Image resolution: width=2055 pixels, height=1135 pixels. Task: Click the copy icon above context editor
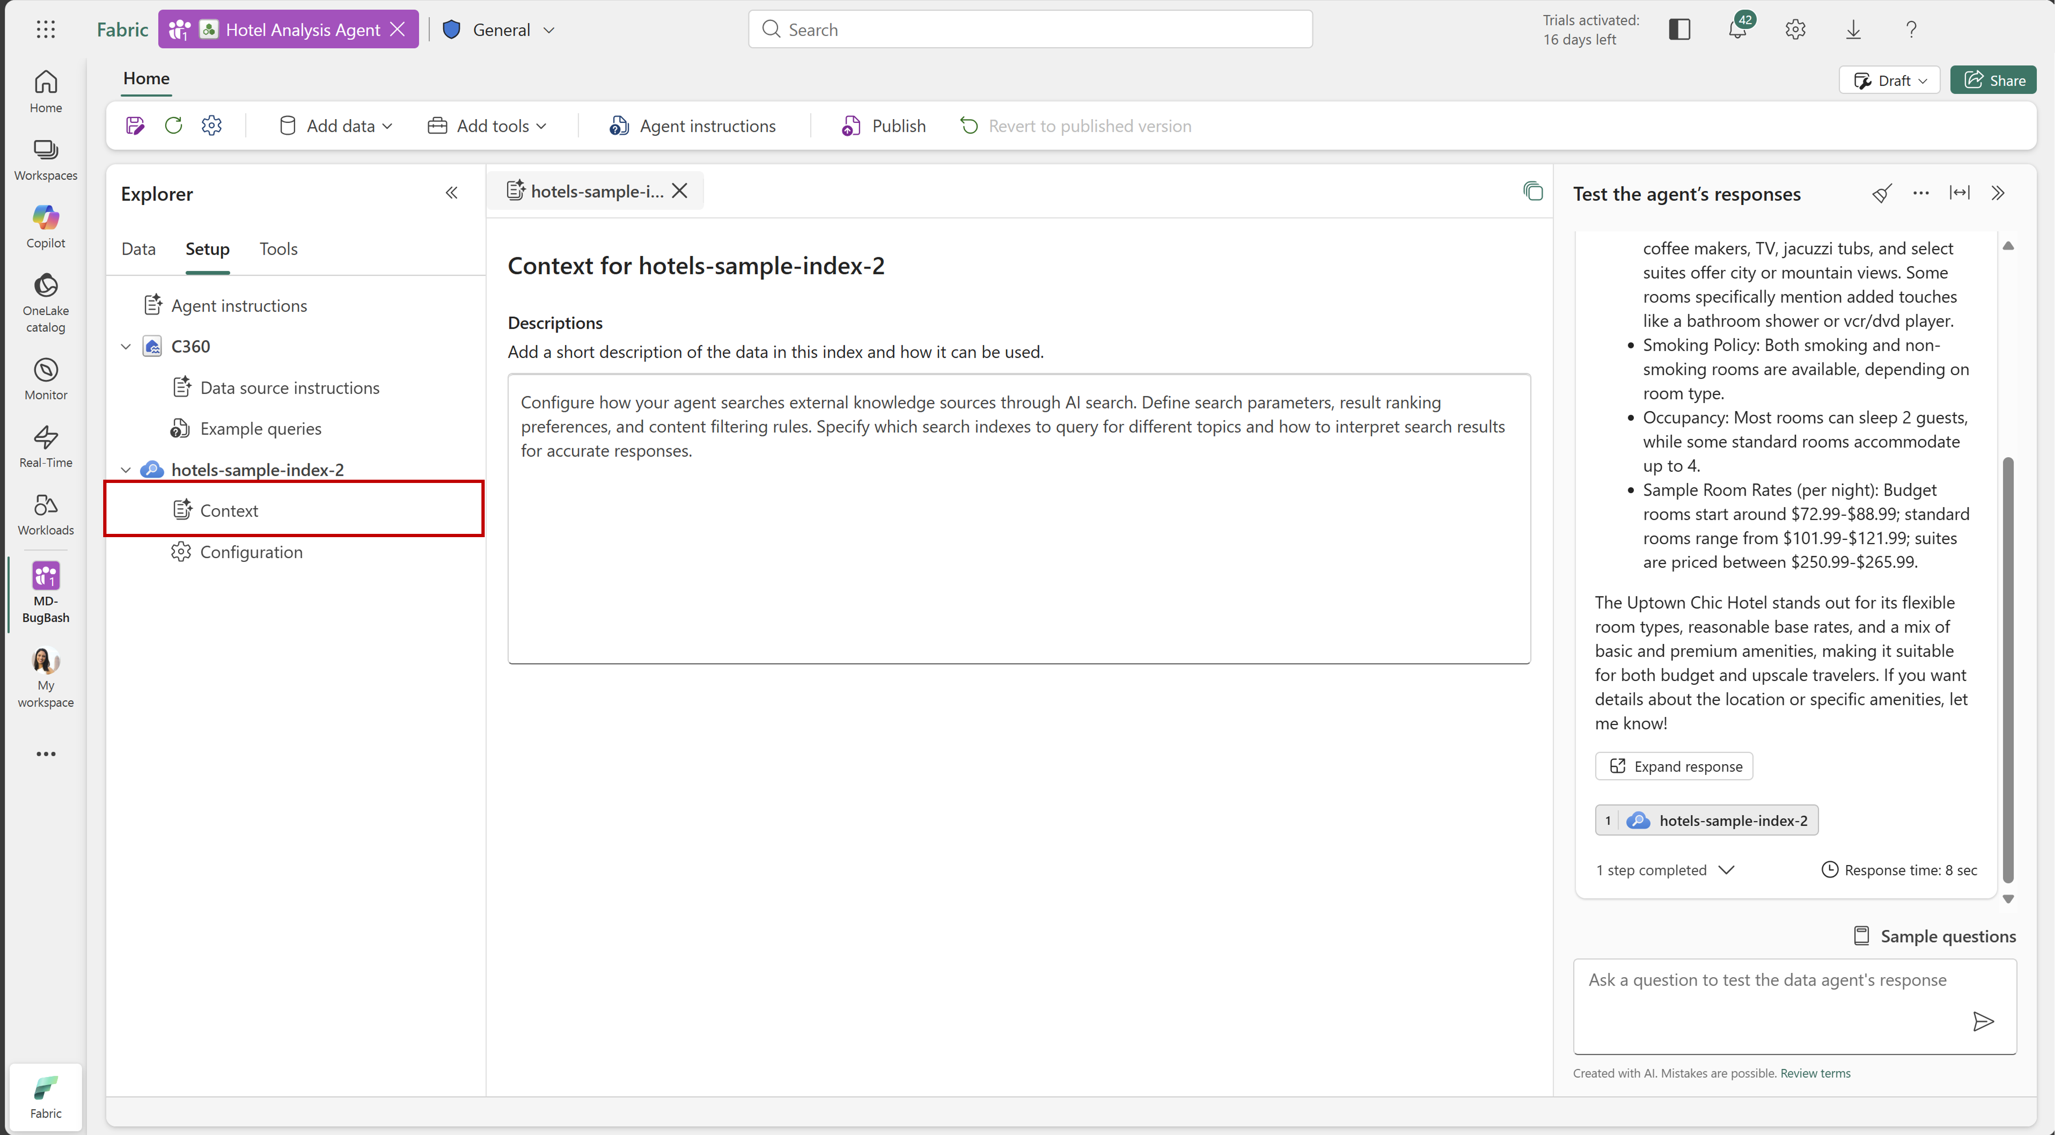[1532, 191]
